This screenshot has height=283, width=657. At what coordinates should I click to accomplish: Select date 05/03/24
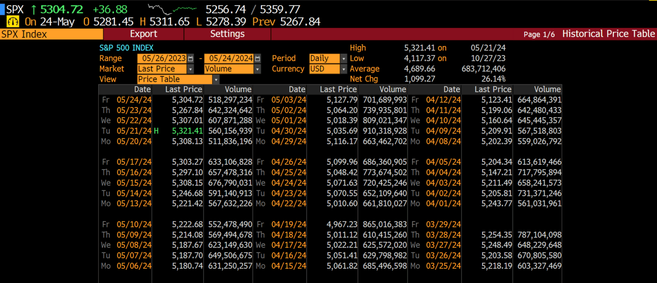pyautogui.click(x=289, y=100)
